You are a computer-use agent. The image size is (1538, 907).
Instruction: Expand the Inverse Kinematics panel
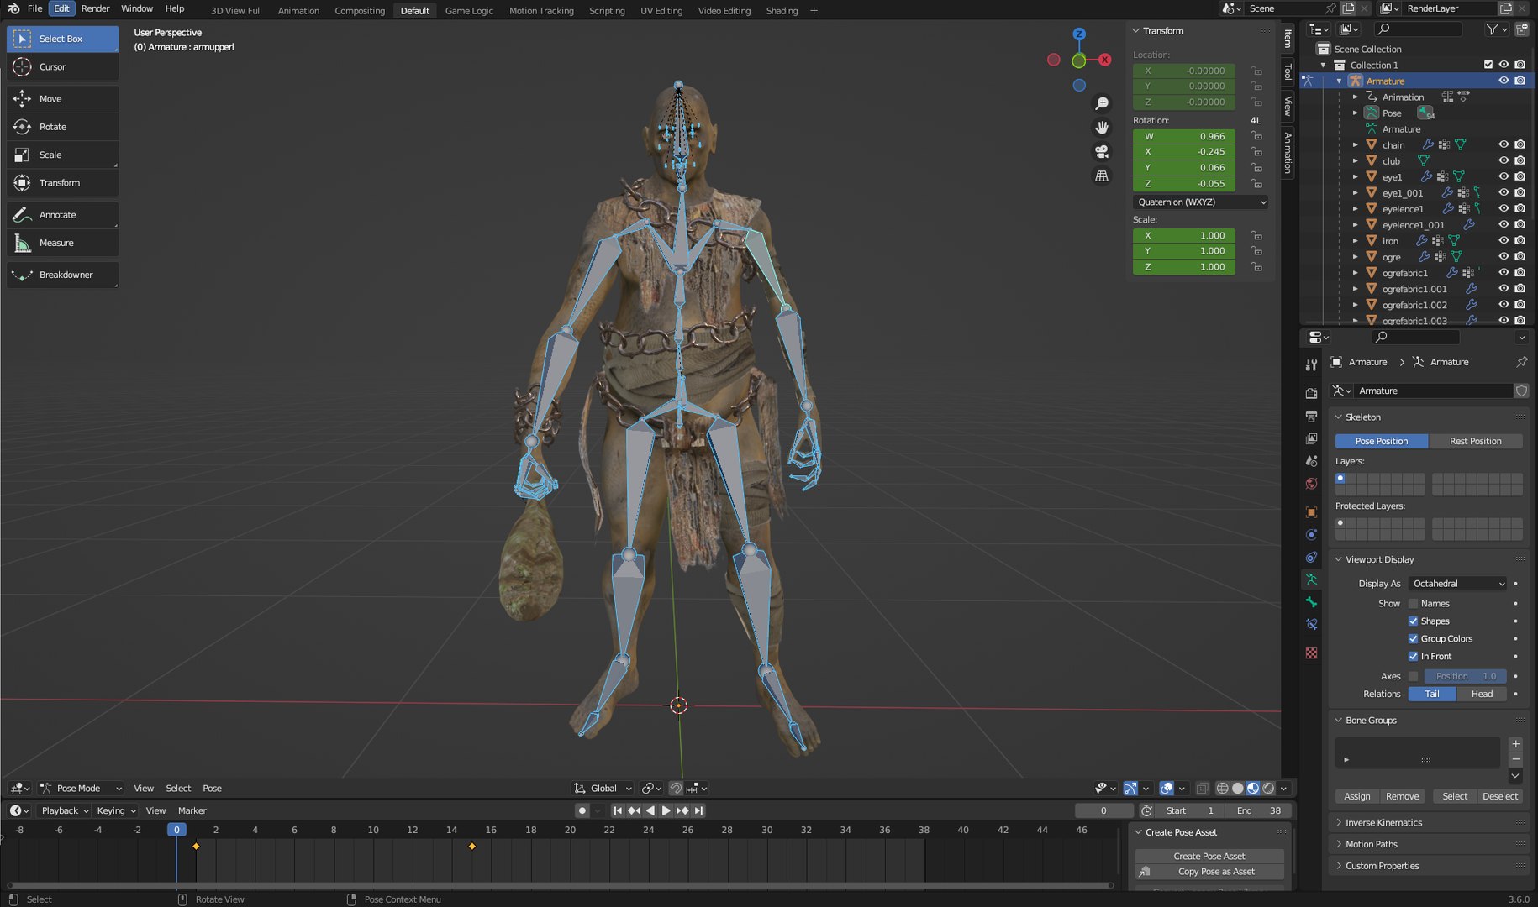[1383, 823]
